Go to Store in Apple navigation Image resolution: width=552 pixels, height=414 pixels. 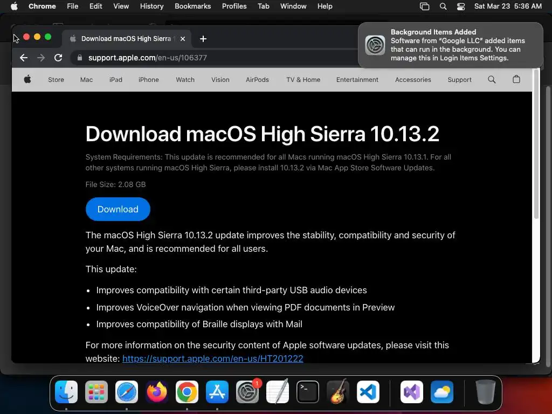pyautogui.click(x=56, y=80)
